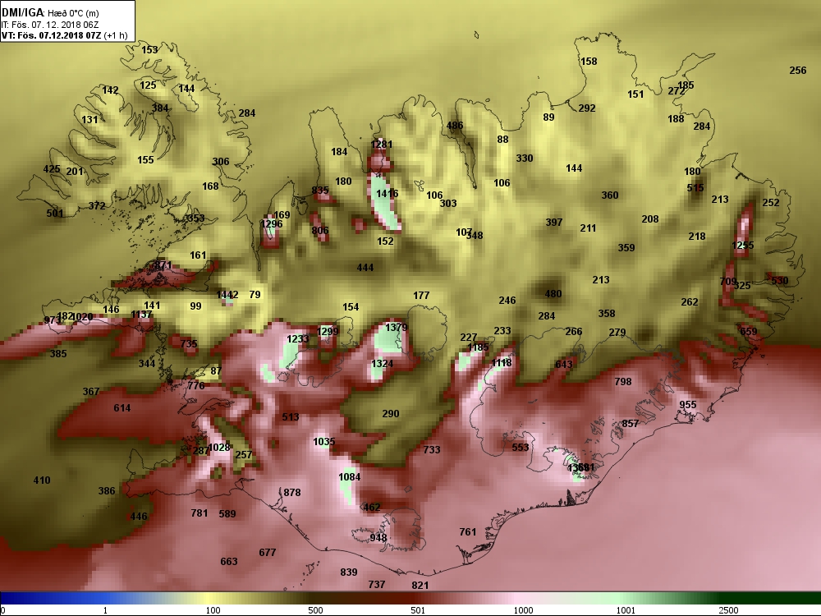Click the map value 1281

[381, 145]
